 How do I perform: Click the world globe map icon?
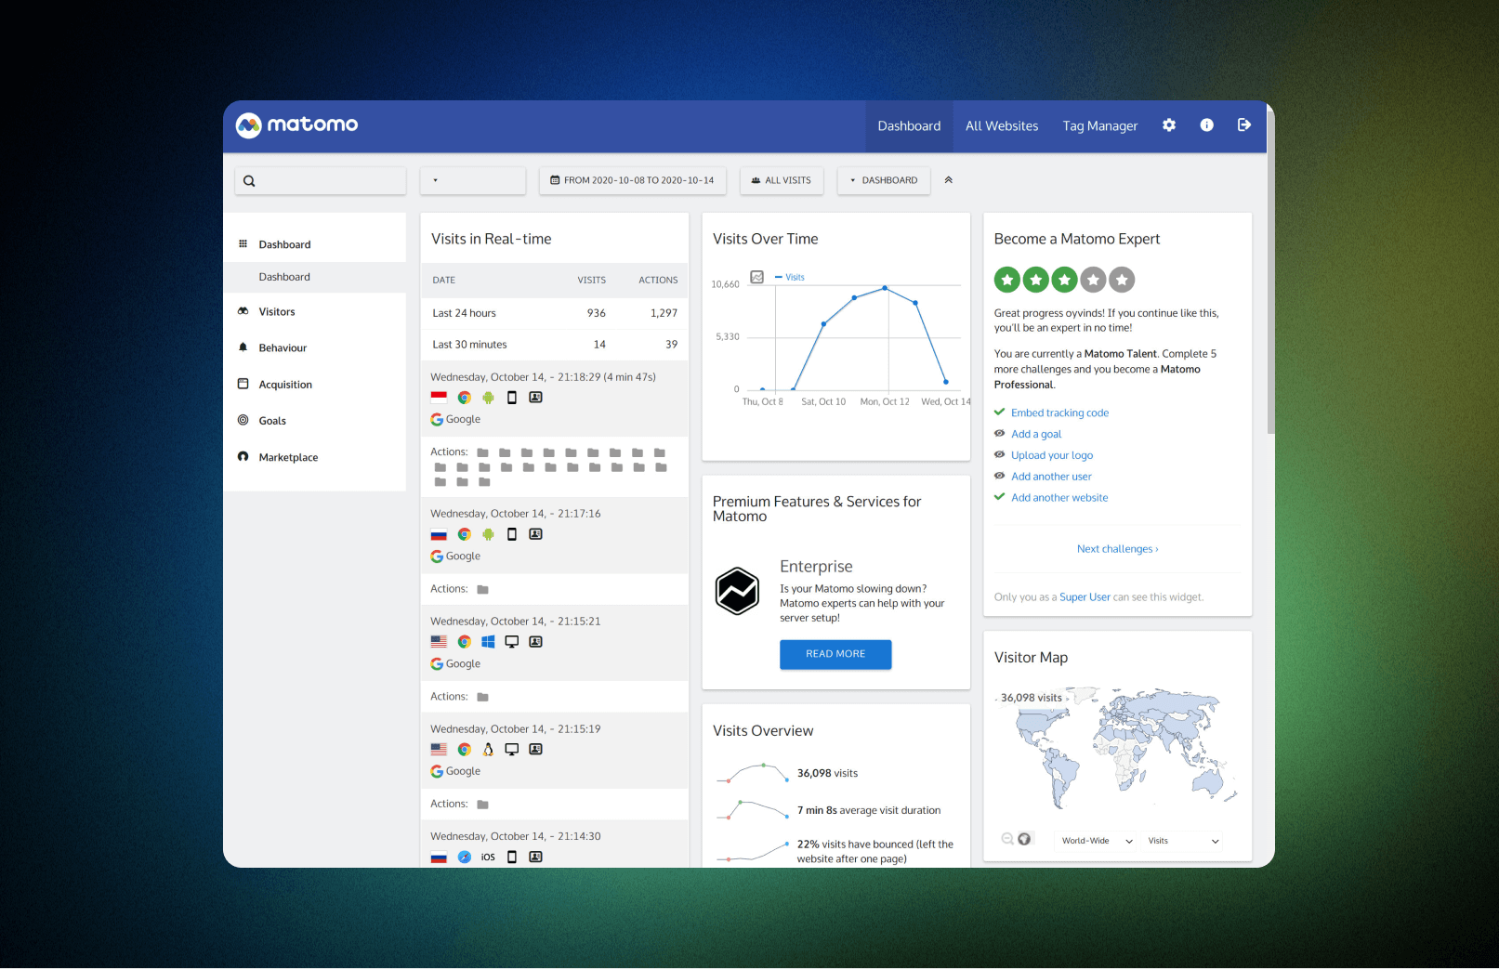tap(1025, 839)
